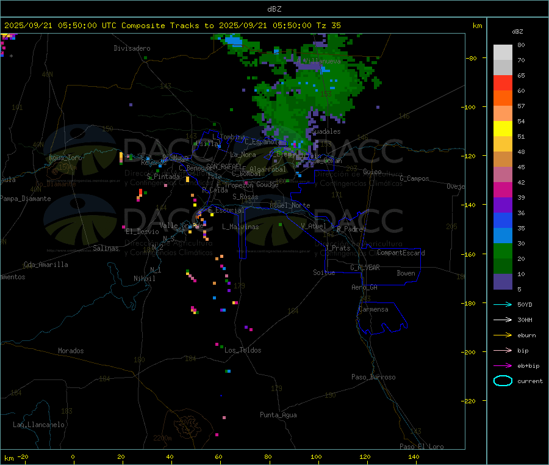Click the S_Rosas map label
The height and width of the screenshot is (465, 549).
[245, 197]
